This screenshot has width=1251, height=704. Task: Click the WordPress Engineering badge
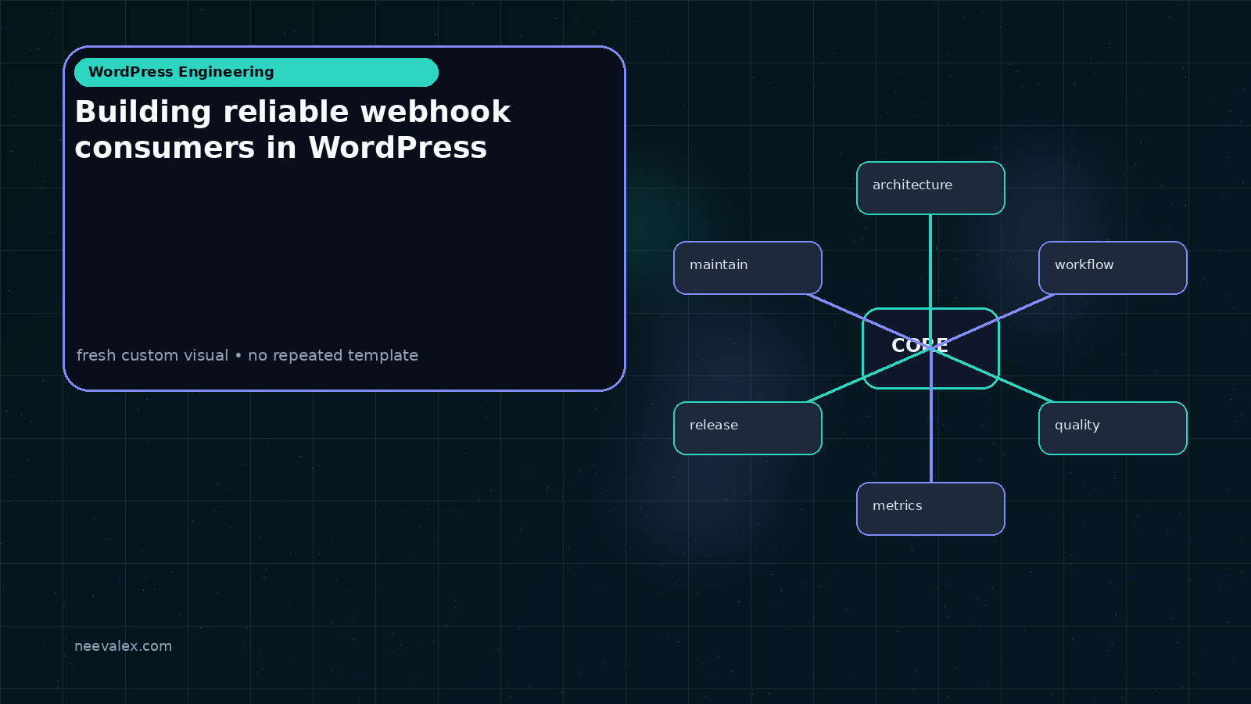[256, 72]
